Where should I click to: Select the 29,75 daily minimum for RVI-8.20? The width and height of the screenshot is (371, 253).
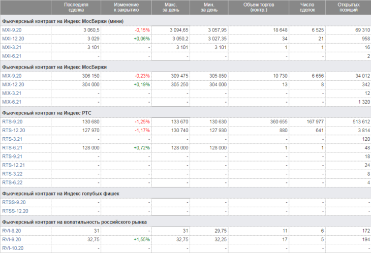pyautogui.click(x=221, y=231)
